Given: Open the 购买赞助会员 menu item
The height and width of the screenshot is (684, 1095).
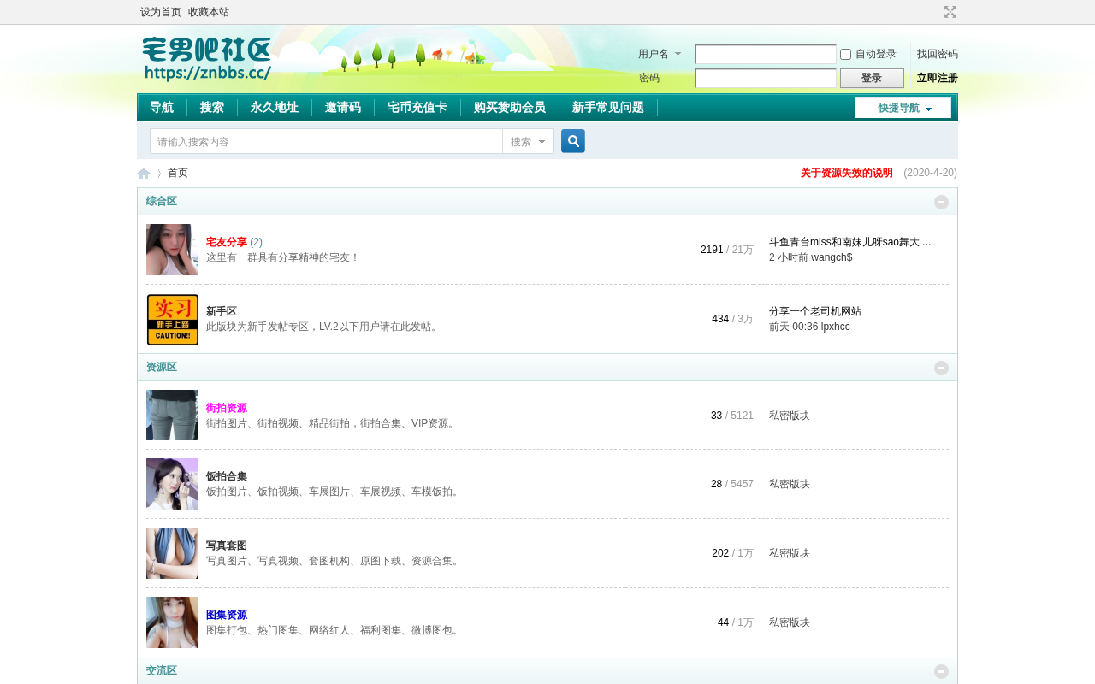Looking at the screenshot, I should click(x=510, y=108).
